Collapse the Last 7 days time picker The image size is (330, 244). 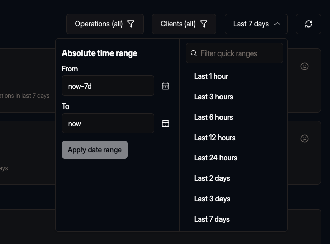[x=256, y=24]
